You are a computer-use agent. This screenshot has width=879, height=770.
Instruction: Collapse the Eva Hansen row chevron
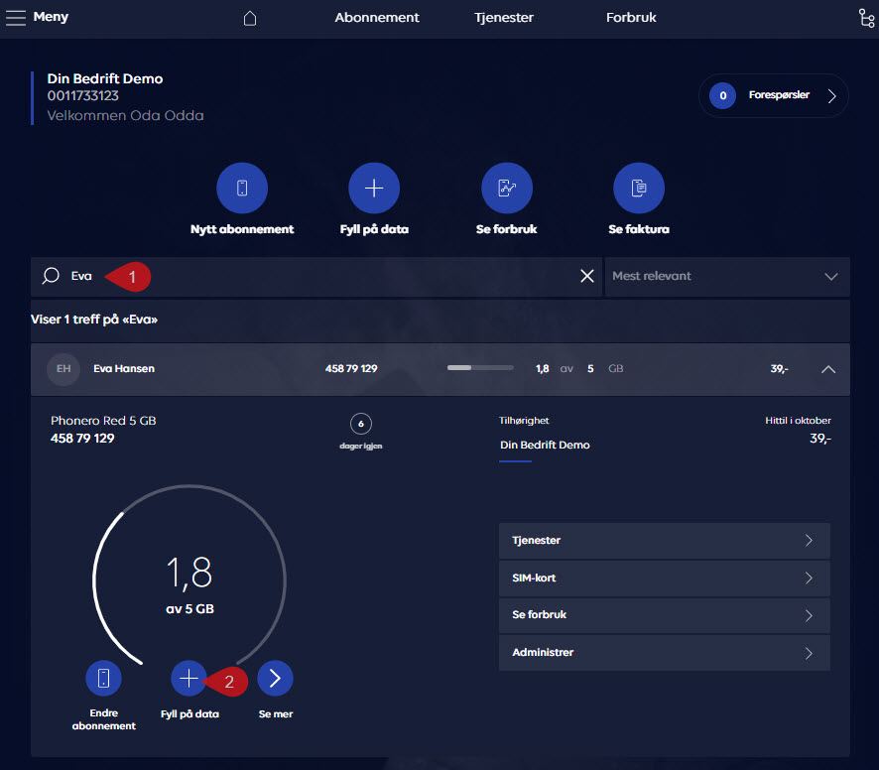click(828, 369)
